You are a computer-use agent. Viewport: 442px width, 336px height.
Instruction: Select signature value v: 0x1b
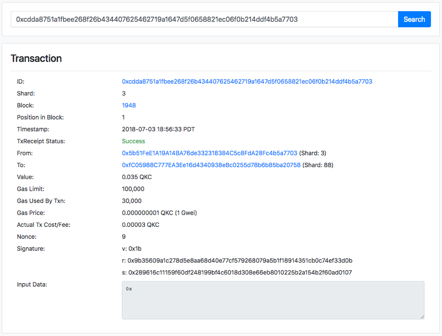pyautogui.click(x=131, y=249)
